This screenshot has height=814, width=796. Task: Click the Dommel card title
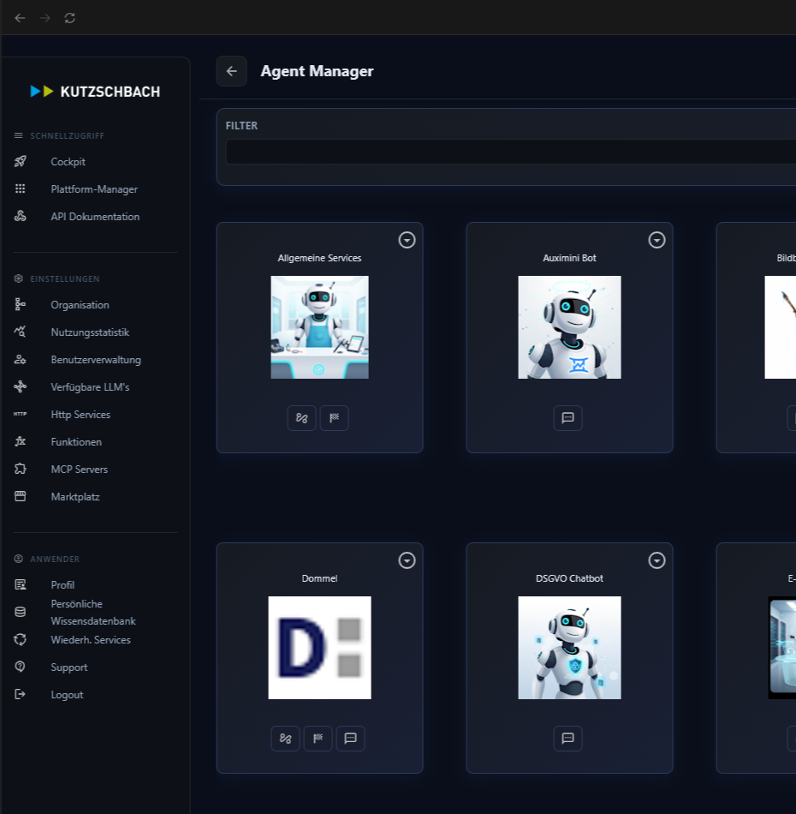[x=319, y=578]
